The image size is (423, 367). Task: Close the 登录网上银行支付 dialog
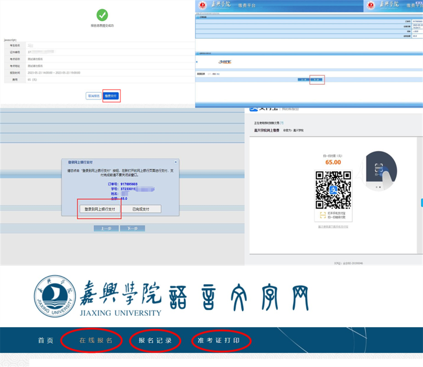[175, 162]
